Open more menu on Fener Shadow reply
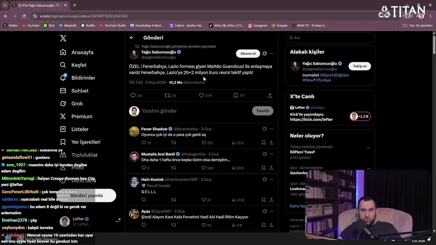The width and height of the screenshot is (436, 245). pyautogui.click(x=271, y=129)
